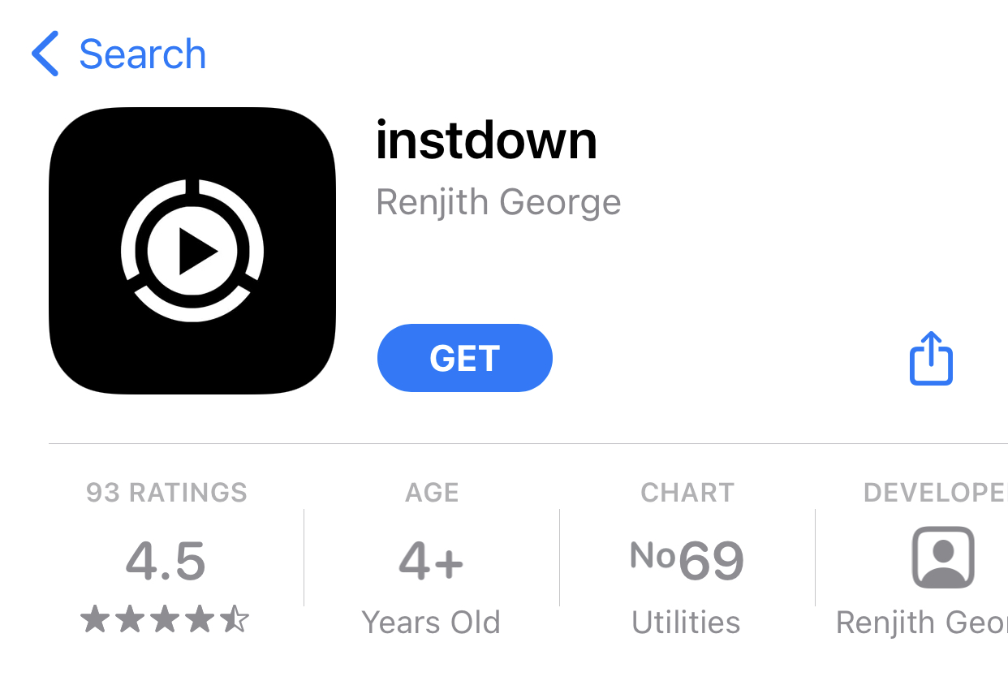This screenshot has height=681, width=1008.
Task: Tap the 4.5 rating score
Action: [166, 561]
